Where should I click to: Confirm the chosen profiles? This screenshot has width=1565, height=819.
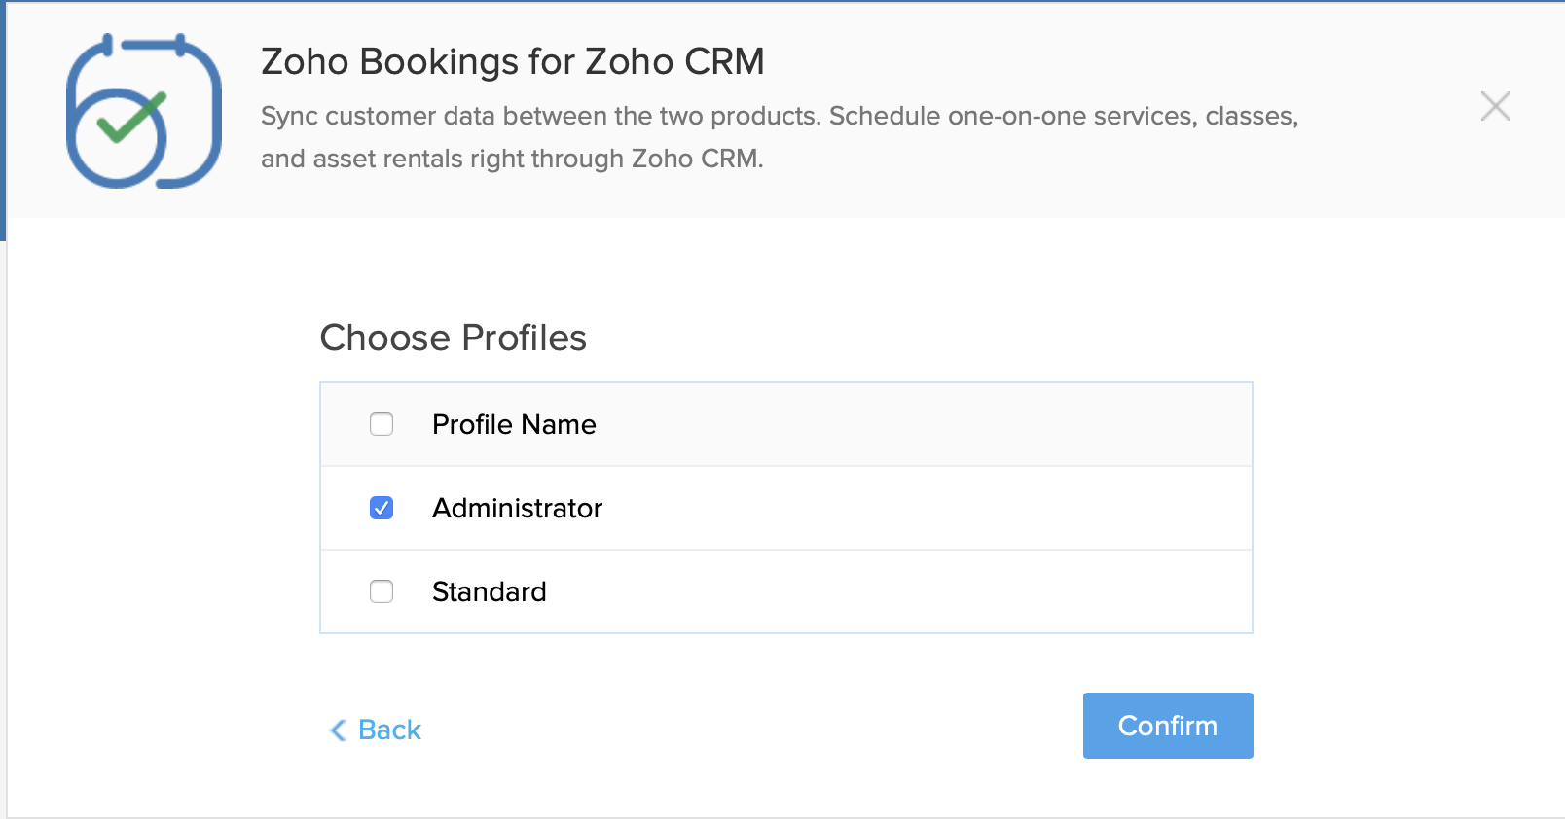(x=1167, y=726)
